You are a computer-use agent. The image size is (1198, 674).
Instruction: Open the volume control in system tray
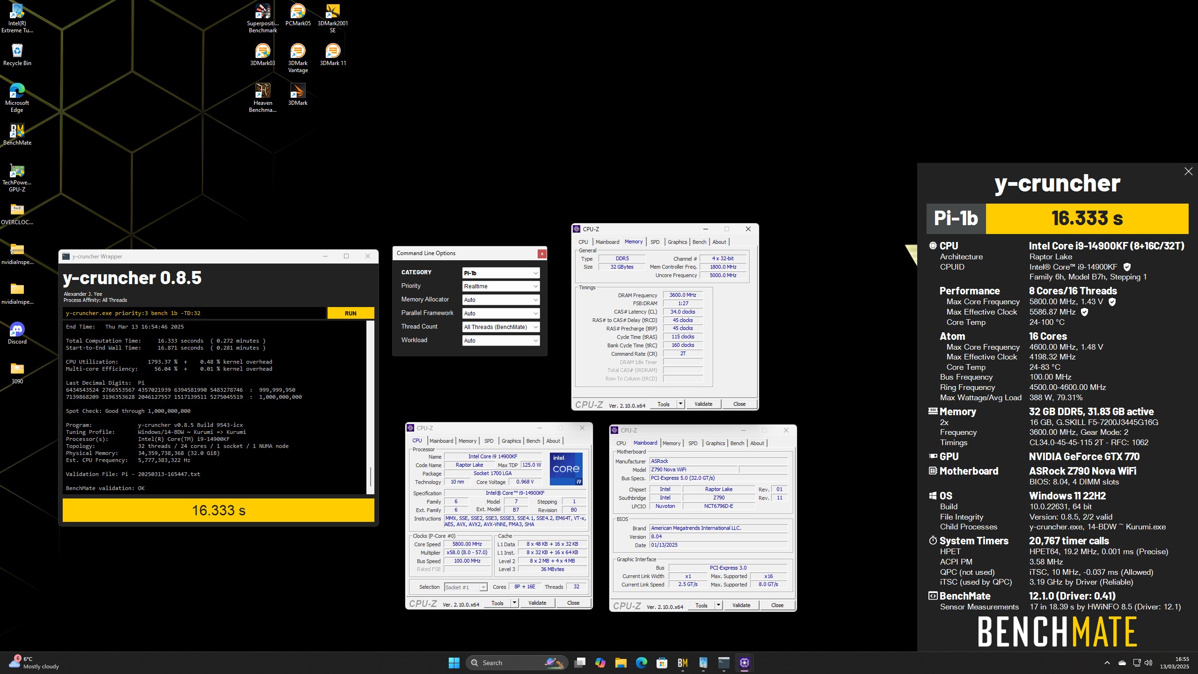click(x=1148, y=662)
